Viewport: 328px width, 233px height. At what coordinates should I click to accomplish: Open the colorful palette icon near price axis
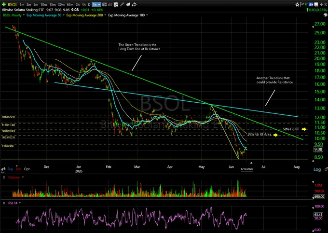(325, 15)
